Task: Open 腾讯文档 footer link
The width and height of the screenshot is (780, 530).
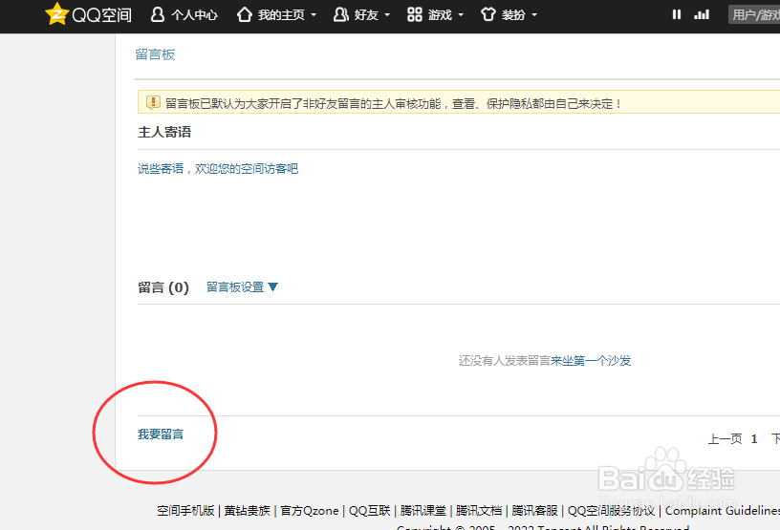Action: (x=479, y=511)
